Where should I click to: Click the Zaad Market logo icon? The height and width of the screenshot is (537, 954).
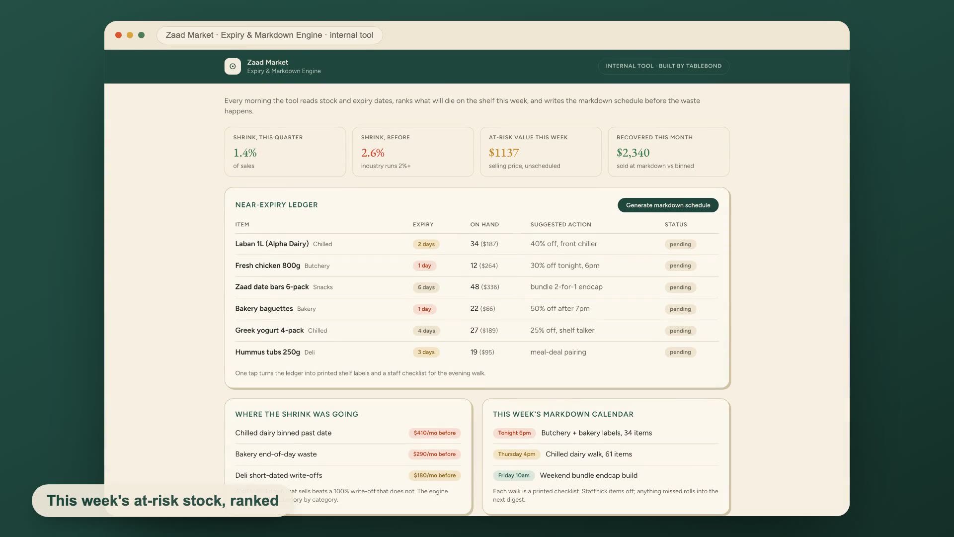(x=233, y=66)
